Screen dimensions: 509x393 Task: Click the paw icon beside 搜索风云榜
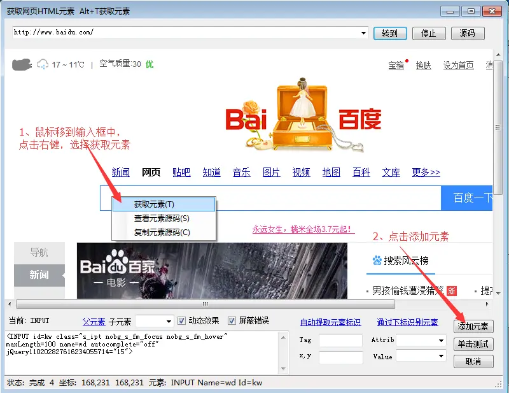click(377, 260)
